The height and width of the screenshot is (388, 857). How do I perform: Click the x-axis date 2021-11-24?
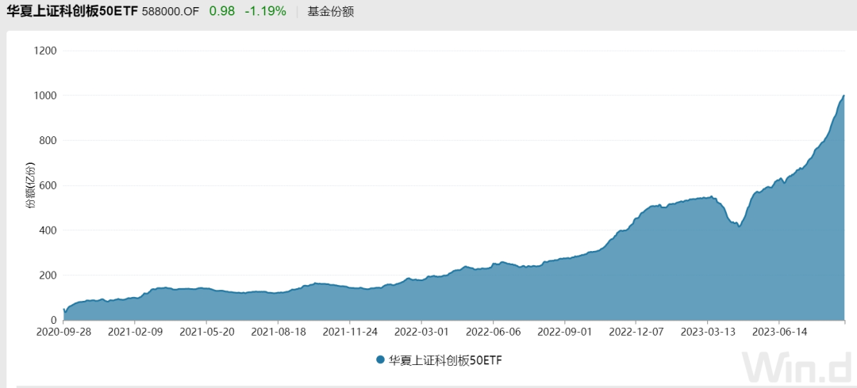(x=350, y=331)
